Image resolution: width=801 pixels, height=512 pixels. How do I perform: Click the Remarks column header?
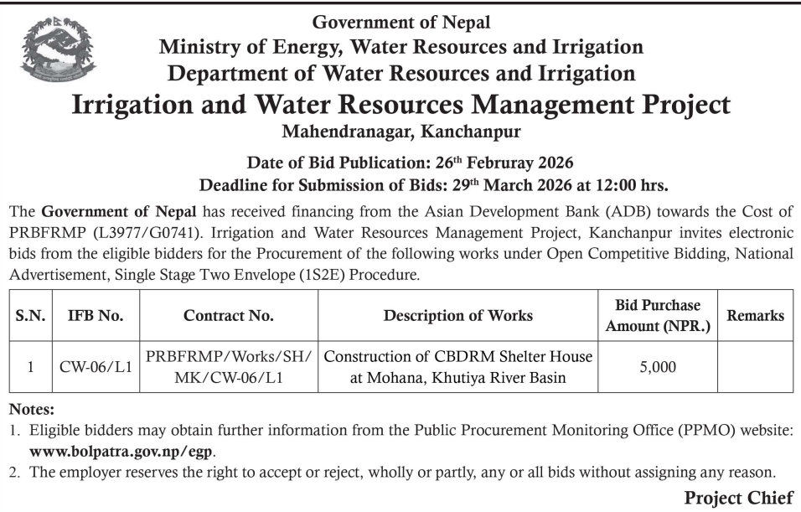coord(755,315)
